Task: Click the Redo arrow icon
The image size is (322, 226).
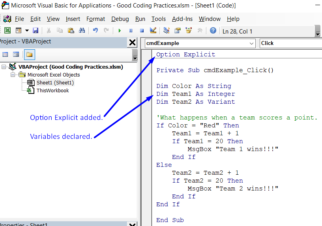Action: [106, 31]
